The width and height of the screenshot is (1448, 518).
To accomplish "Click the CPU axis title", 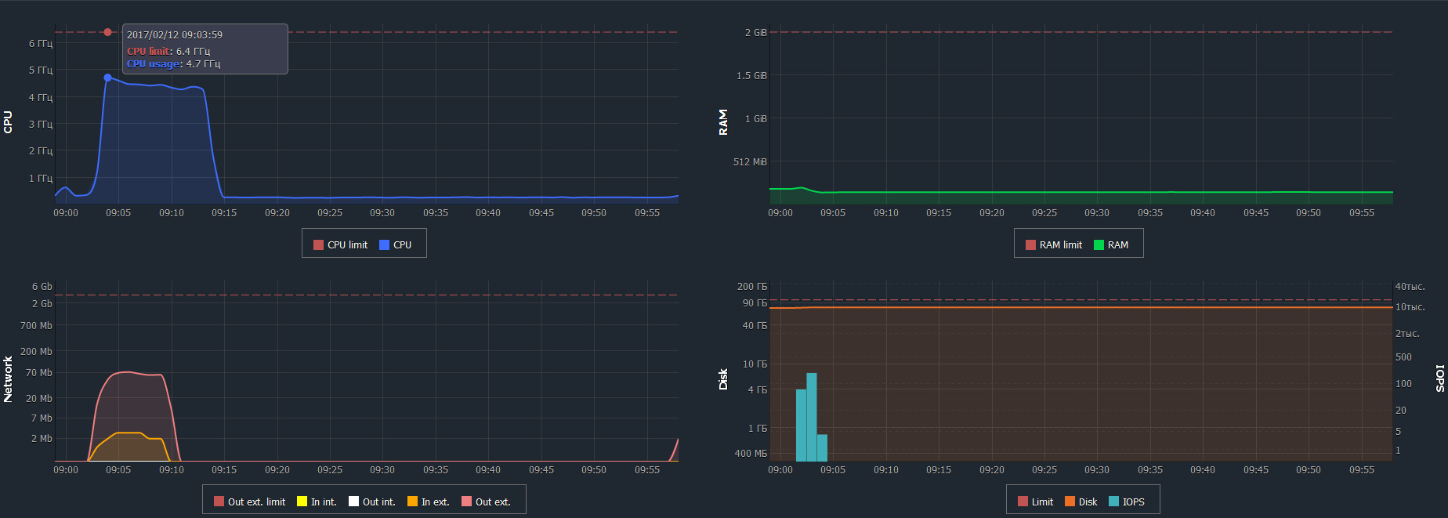I will 8,121.
